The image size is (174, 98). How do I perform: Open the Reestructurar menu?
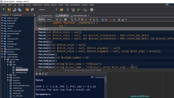tap(38, 5)
